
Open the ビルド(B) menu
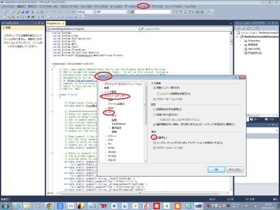86,6
